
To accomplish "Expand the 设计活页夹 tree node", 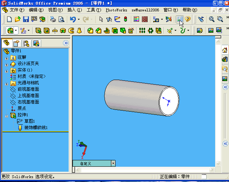I will 6,65.
